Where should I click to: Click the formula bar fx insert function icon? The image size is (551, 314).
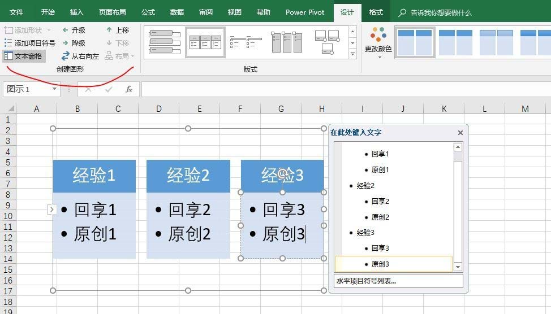click(x=129, y=89)
